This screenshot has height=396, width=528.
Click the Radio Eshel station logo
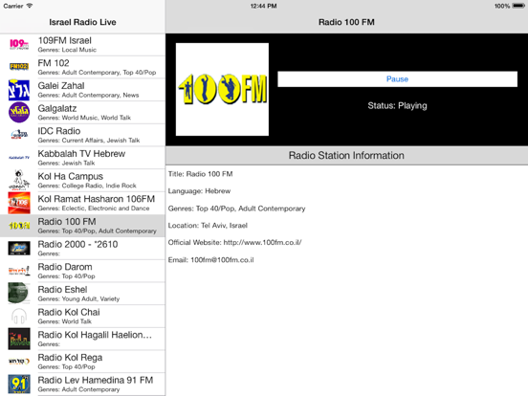pyautogui.click(x=19, y=294)
